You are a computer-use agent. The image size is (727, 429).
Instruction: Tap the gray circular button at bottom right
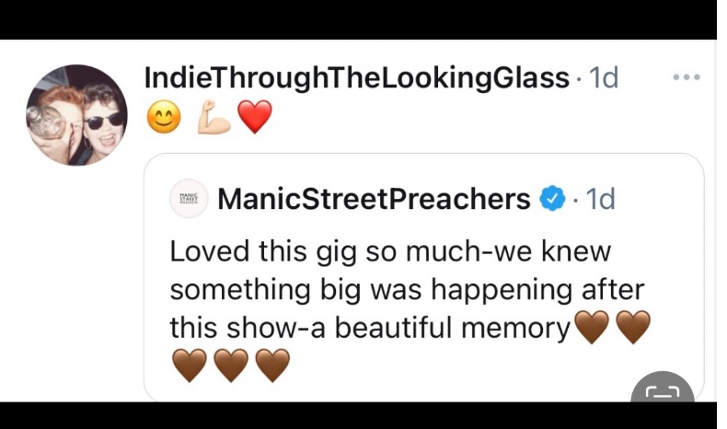(662, 393)
